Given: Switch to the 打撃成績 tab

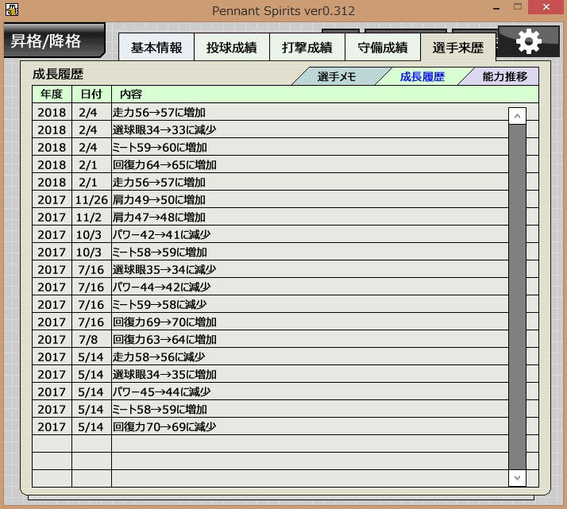Looking at the screenshot, I should pyautogui.click(x=307, y=48).
